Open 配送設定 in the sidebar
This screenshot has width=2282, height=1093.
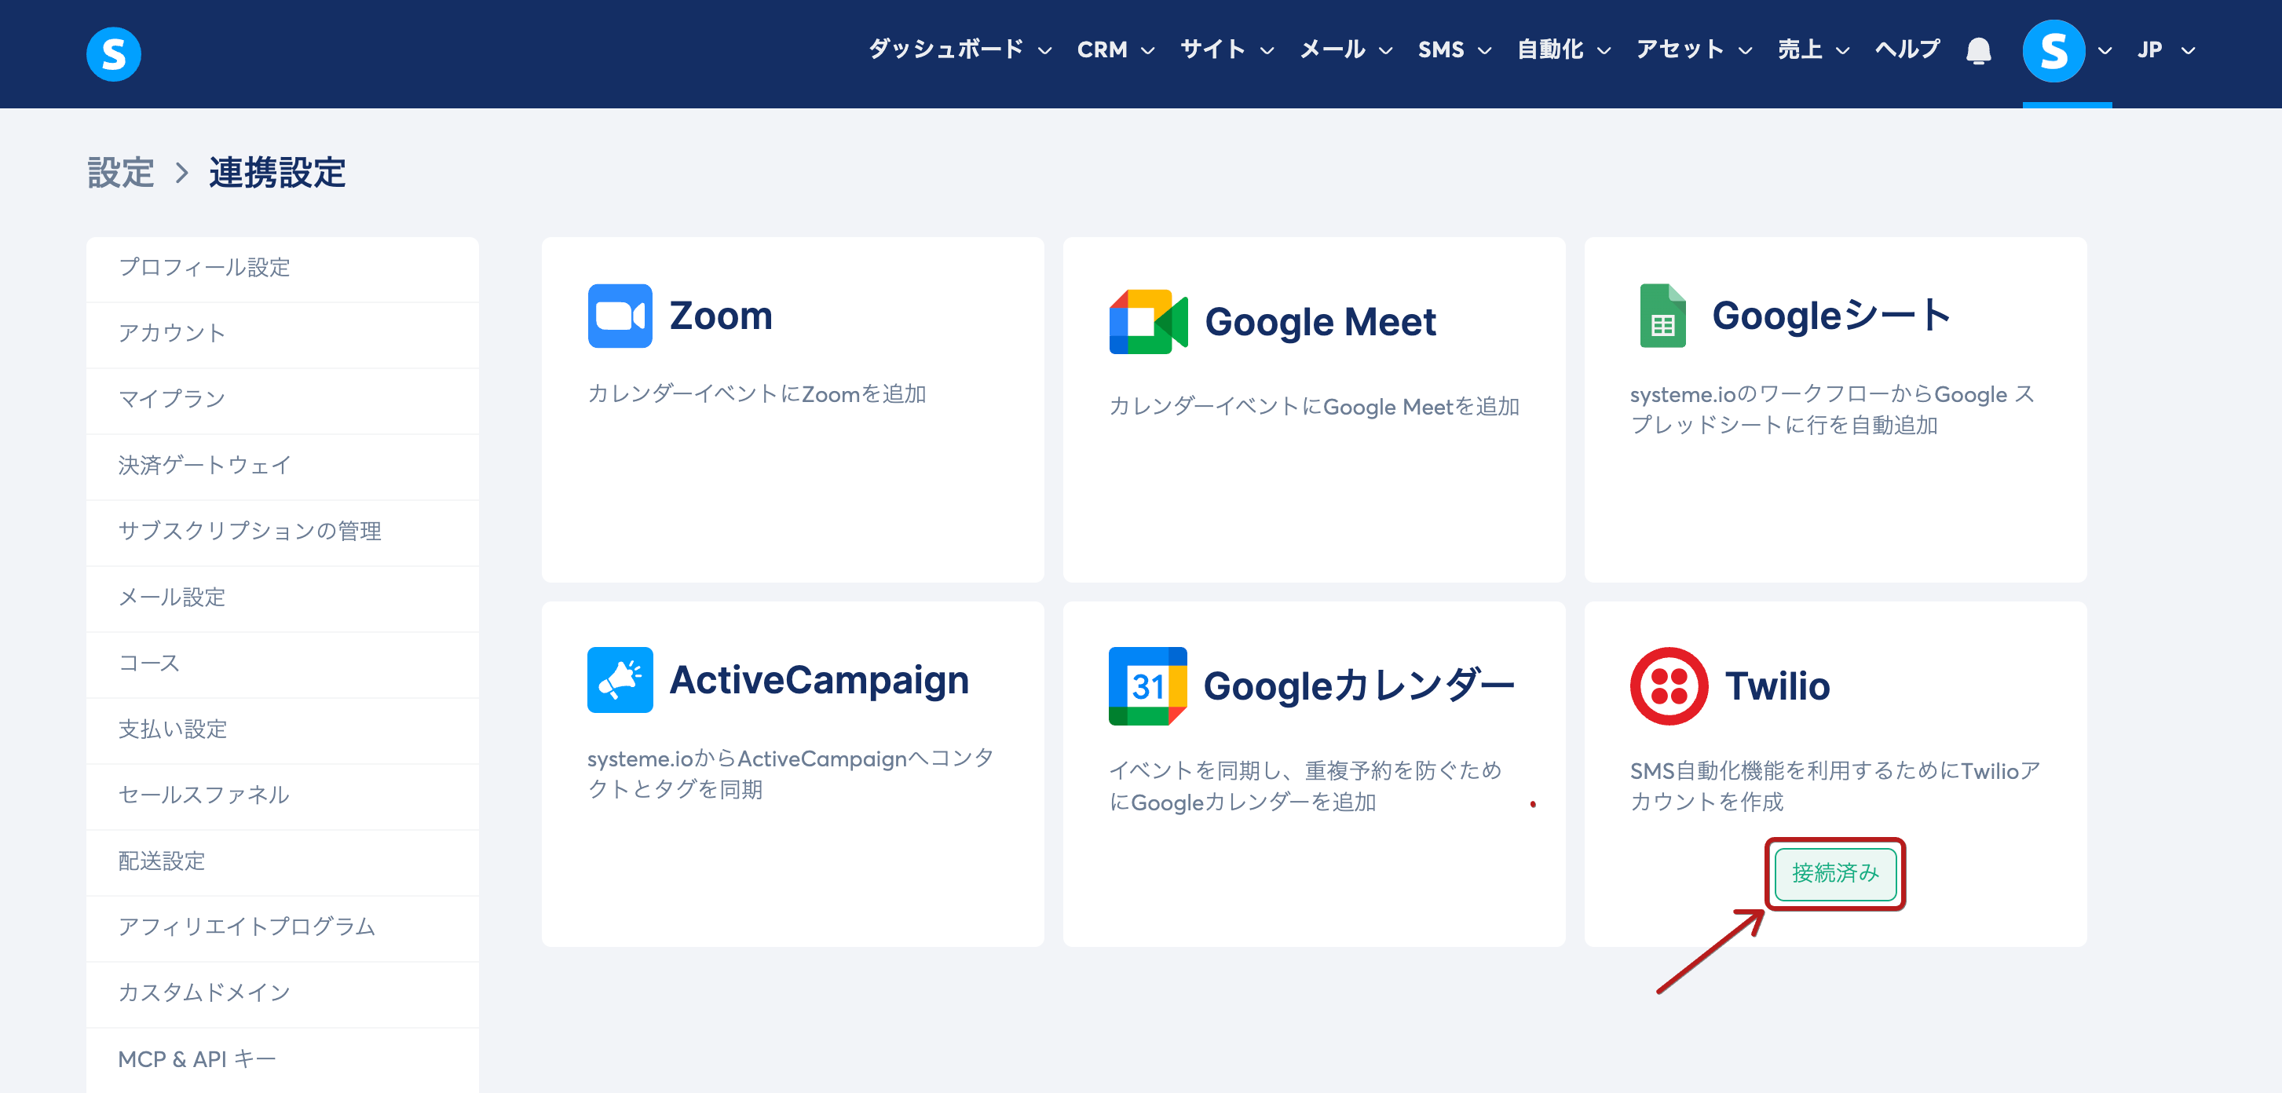[x=283, y=862]
